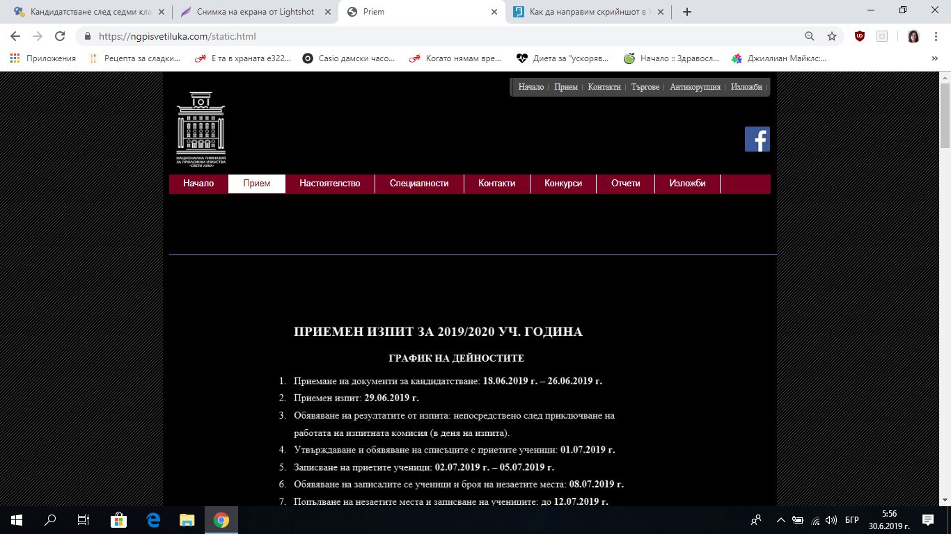Bookmark this page with the star icon

pyautogui.click(x=831, y=36)
